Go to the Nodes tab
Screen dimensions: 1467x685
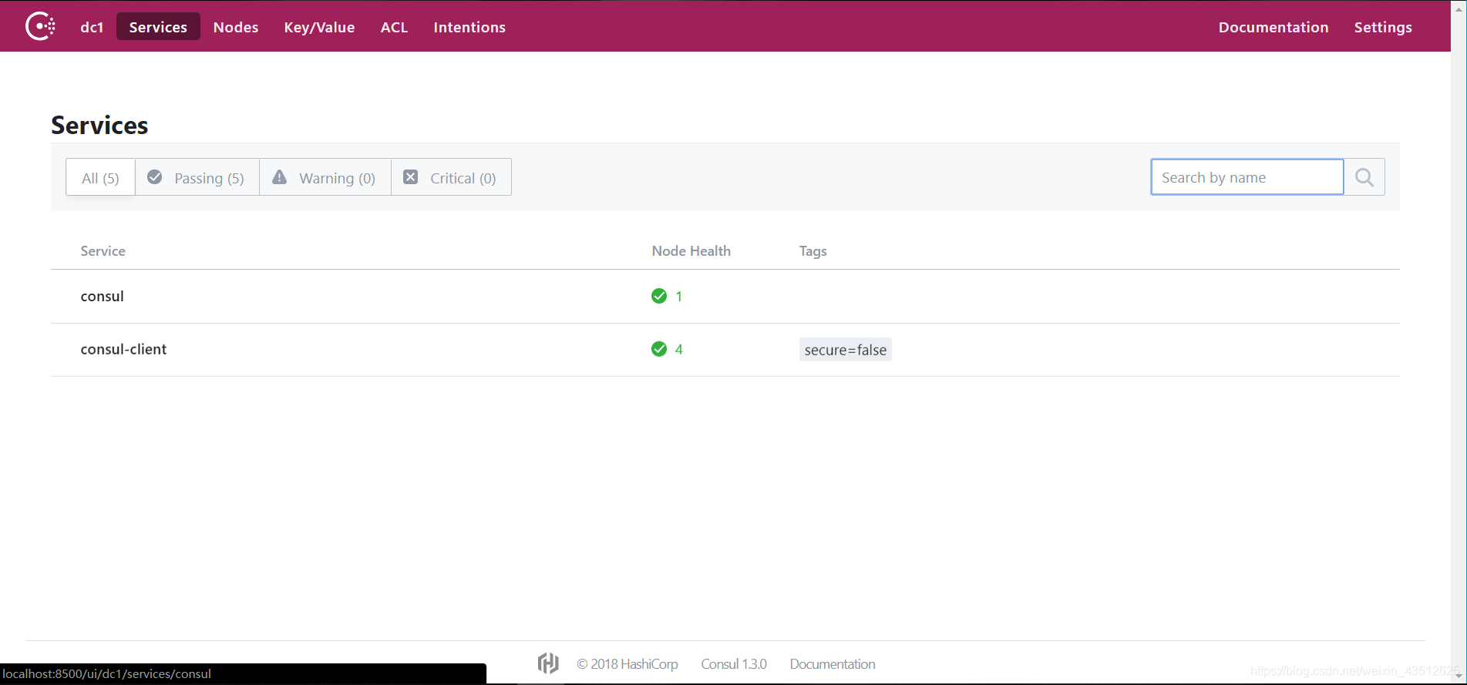click(236, 27)
